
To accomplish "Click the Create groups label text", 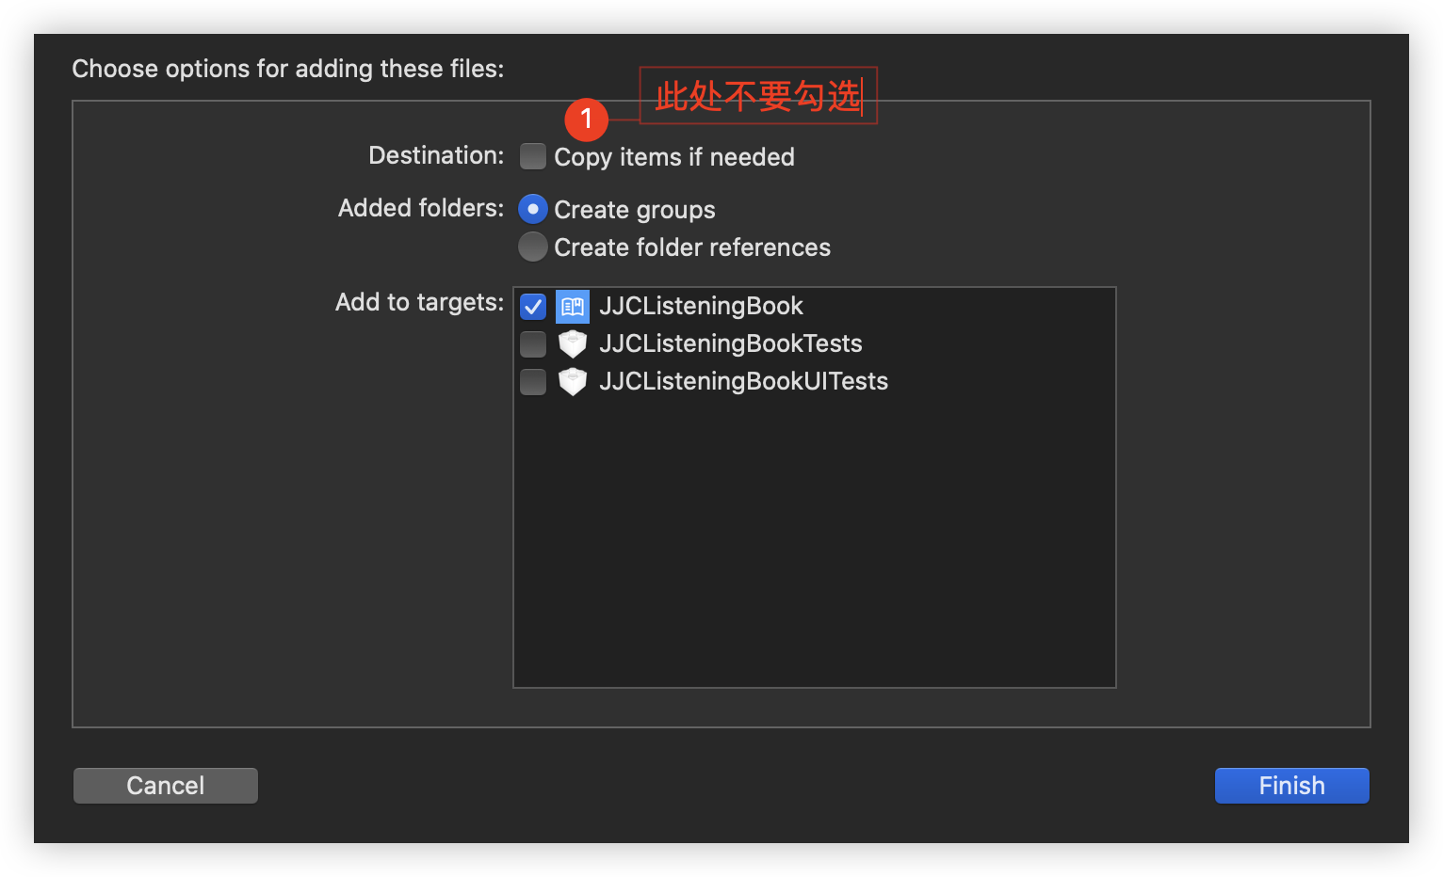I will click(x=635, y=210).
